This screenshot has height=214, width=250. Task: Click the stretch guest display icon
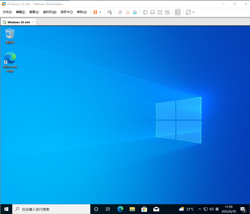(188, 12)
